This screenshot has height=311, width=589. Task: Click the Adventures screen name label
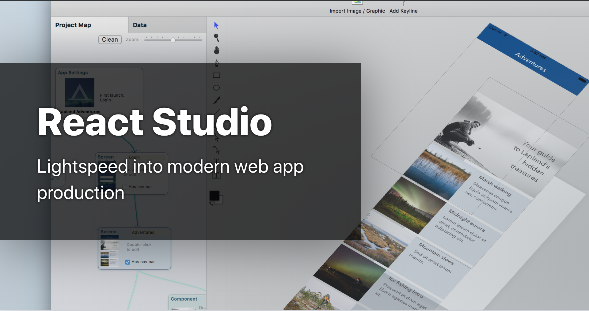pyautogui.click(x=143, y=232)
